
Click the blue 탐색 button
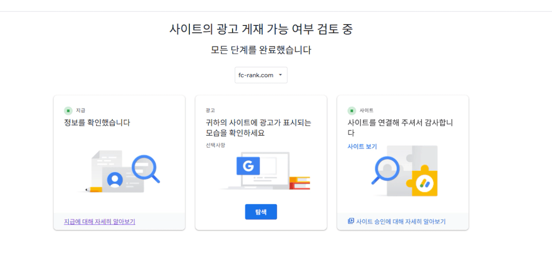coord(261,212)
